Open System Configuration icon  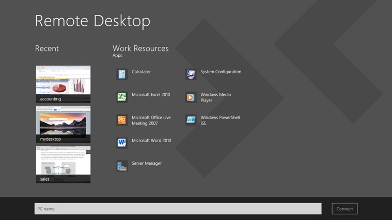point(191,74)
